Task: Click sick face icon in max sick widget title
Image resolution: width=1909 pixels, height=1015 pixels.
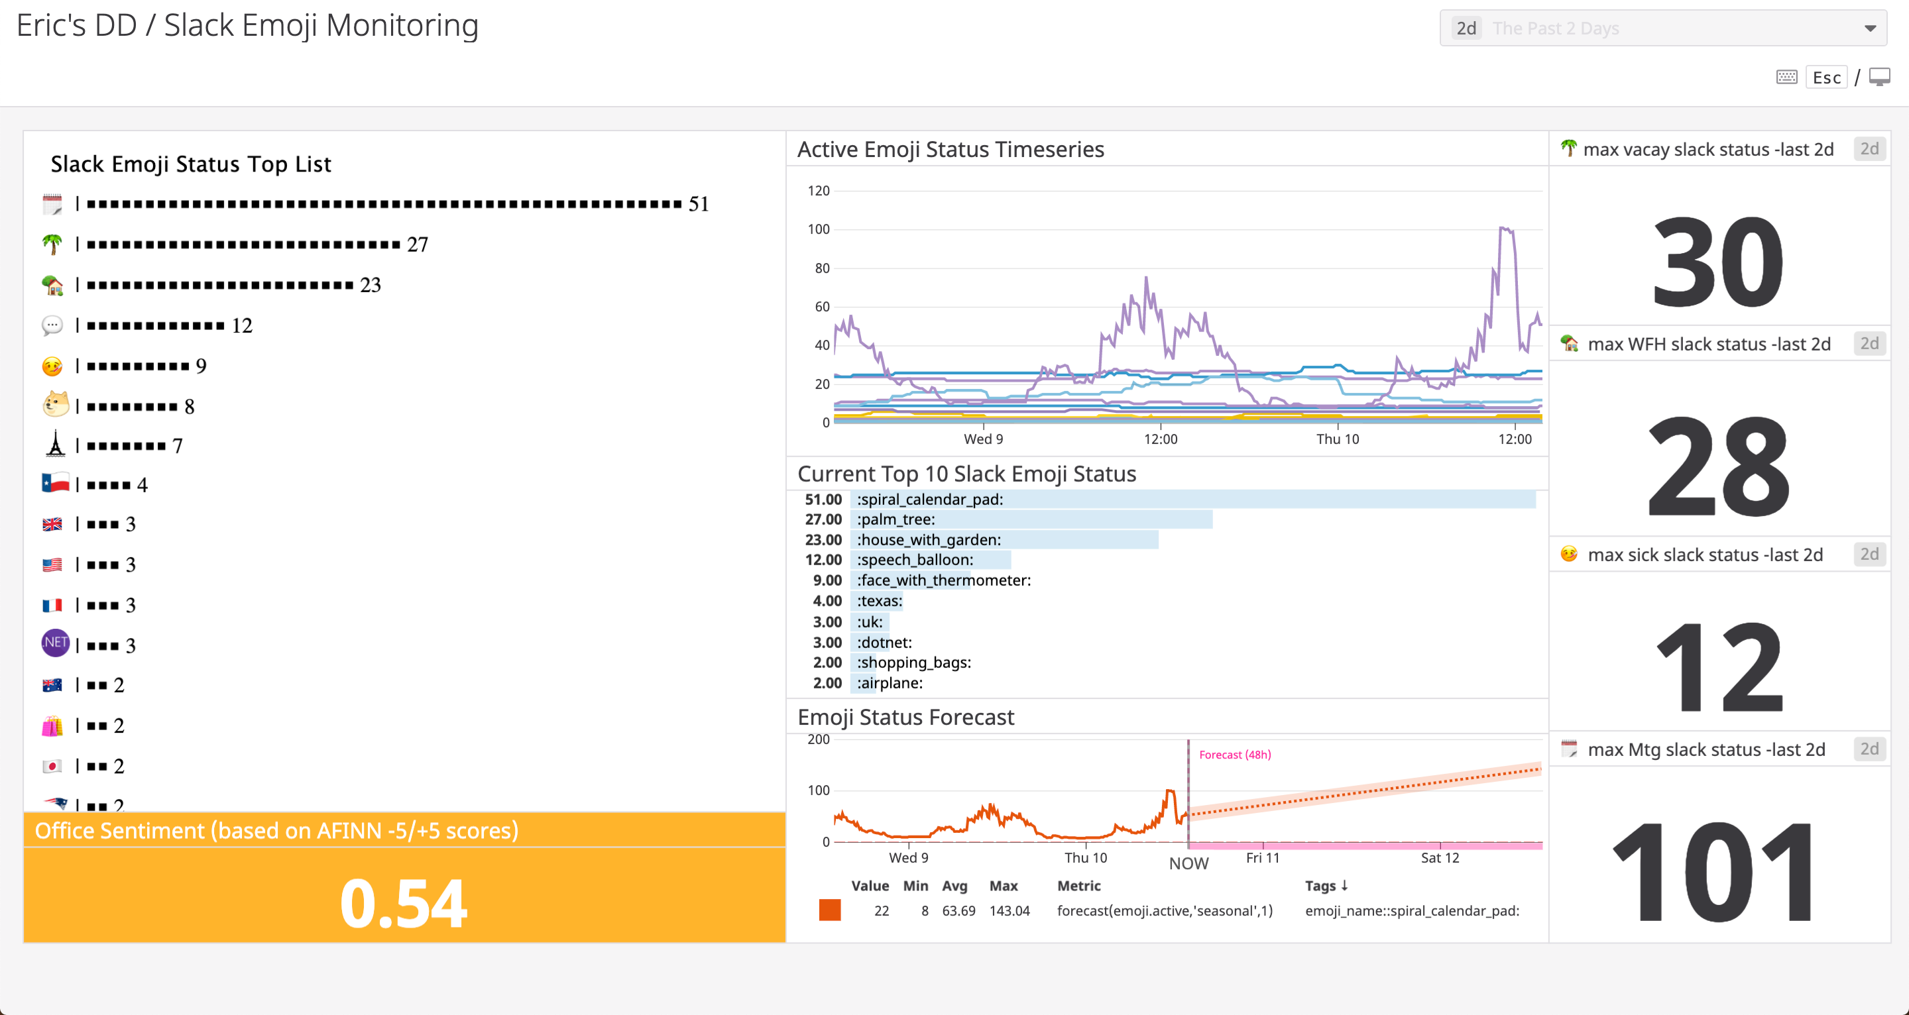Action: pyautogui.click(x=1569, y=553)
